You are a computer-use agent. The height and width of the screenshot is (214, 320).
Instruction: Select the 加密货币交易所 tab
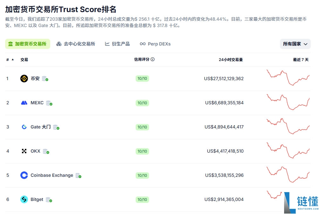[28, 44]
